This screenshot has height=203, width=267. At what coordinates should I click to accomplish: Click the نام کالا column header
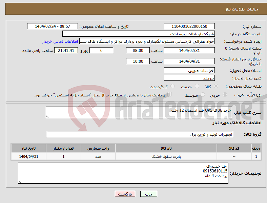pyautogui.click(x=166, y=148)
